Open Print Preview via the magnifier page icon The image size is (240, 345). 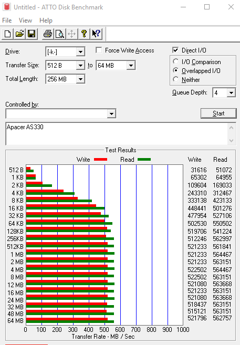pyautogui.click(x=60, y=34)
